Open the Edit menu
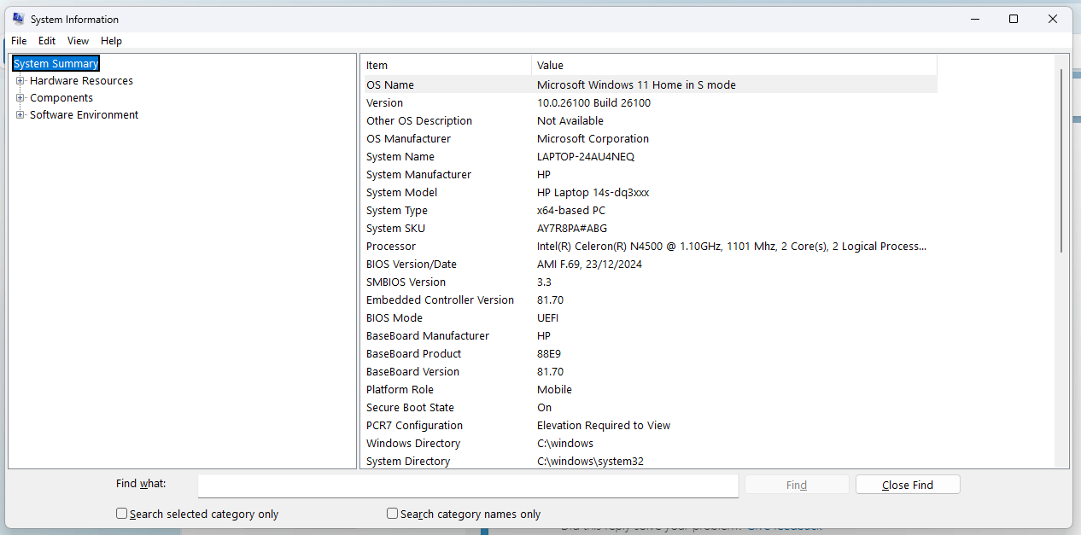Viewport: 1081px width, 535px height. tap(47, 40)
